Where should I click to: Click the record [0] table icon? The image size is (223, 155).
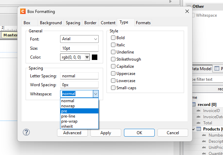point(194,104)
